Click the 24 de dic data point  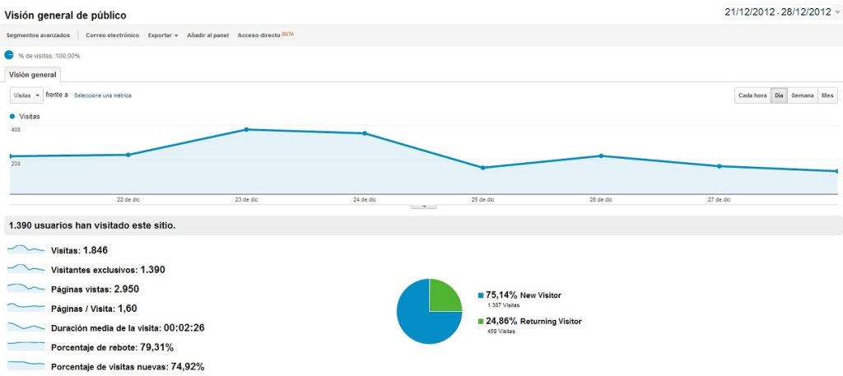tap(365, 133)
